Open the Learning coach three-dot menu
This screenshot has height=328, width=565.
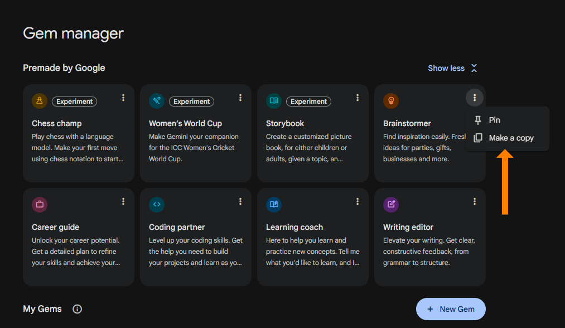click(x=358, y=201)
